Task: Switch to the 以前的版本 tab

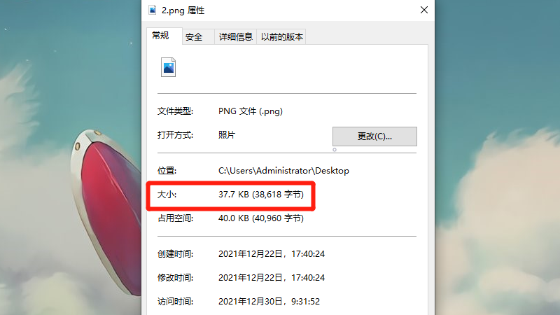Action: (281, 37)
